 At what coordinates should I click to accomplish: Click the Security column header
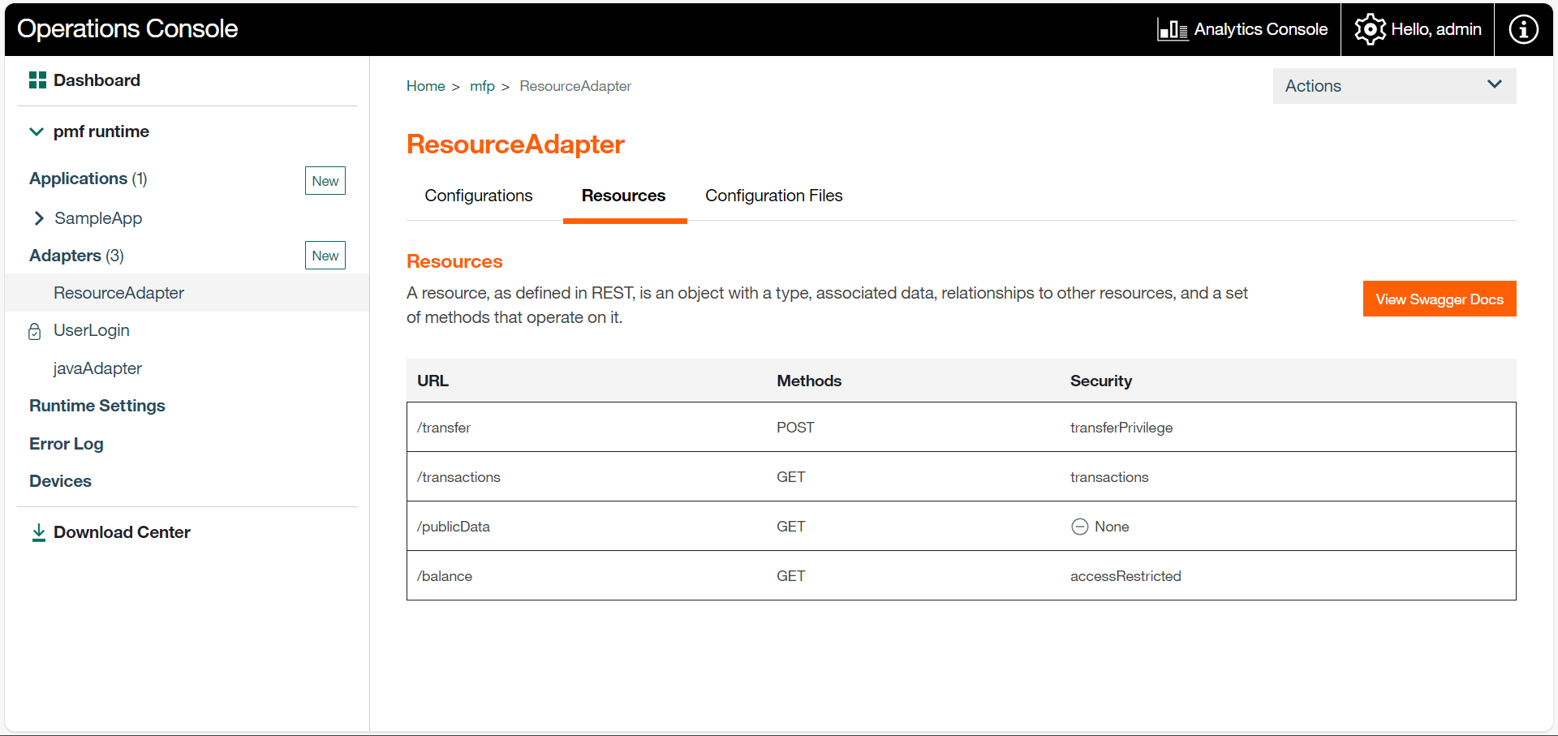coord(1101,381)
